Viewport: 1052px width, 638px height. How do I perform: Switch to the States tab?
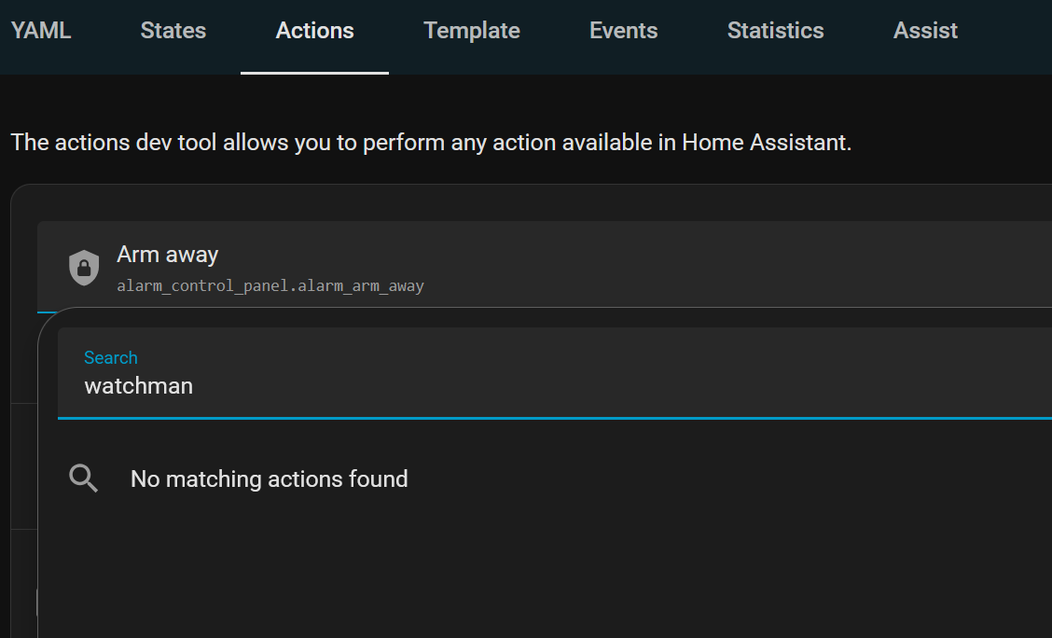point(173,31)
